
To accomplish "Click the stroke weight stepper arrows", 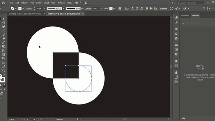I will 34,9.
